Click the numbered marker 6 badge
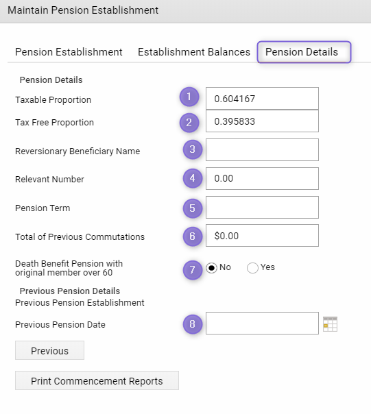 click(x=193, y=236)
